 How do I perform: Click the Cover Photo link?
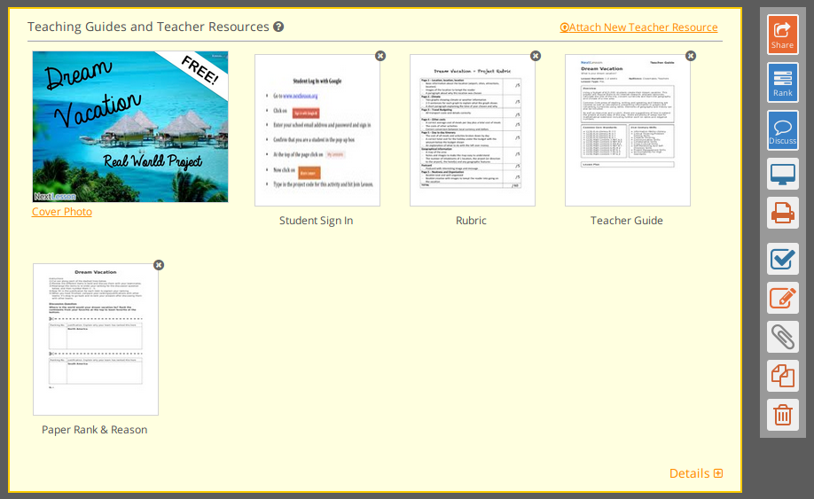[x=62, y=212]
